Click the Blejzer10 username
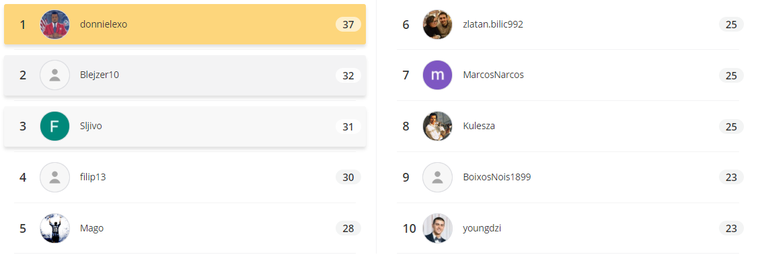The height and width of the screenshot is (257, 758). point(100,75)
